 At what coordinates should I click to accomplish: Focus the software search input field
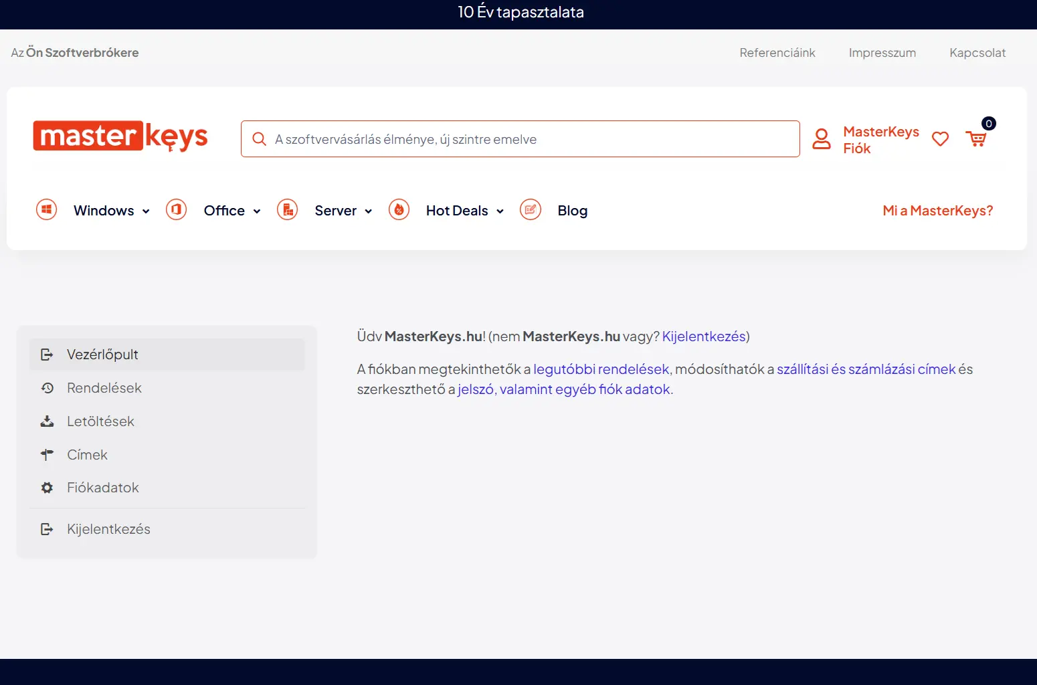[x=521, y=139]
